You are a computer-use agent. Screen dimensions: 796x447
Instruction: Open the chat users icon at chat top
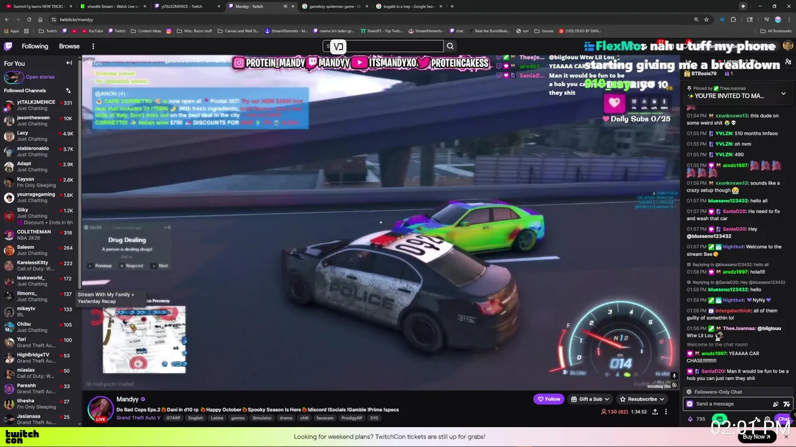coord(788,62)
